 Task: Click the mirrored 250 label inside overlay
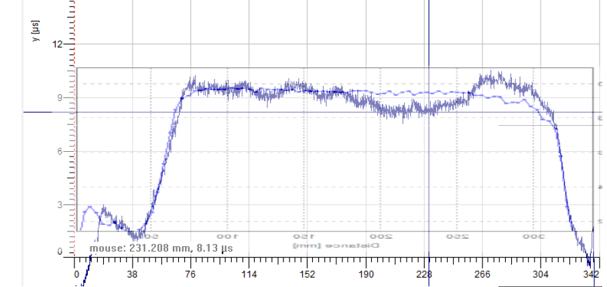click(457, 237)
